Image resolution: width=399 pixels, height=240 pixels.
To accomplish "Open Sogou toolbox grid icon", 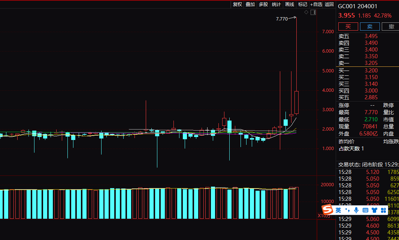I will click(x=384, y=211).
